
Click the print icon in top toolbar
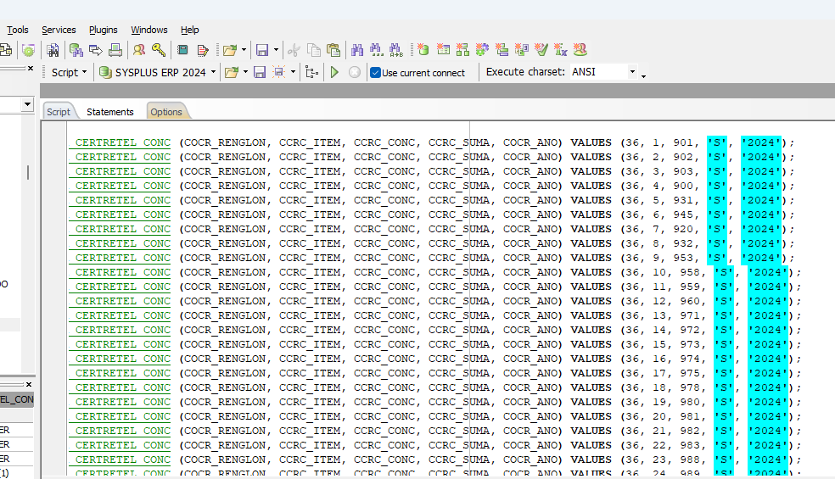point(115,50)
